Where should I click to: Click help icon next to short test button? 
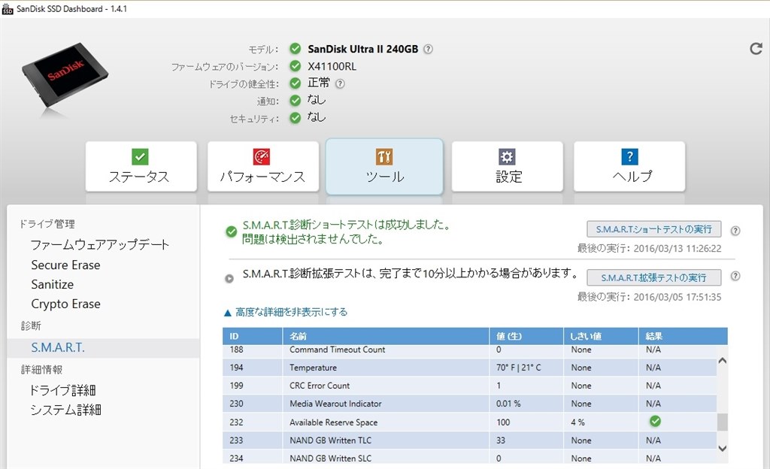coord(735,231)
